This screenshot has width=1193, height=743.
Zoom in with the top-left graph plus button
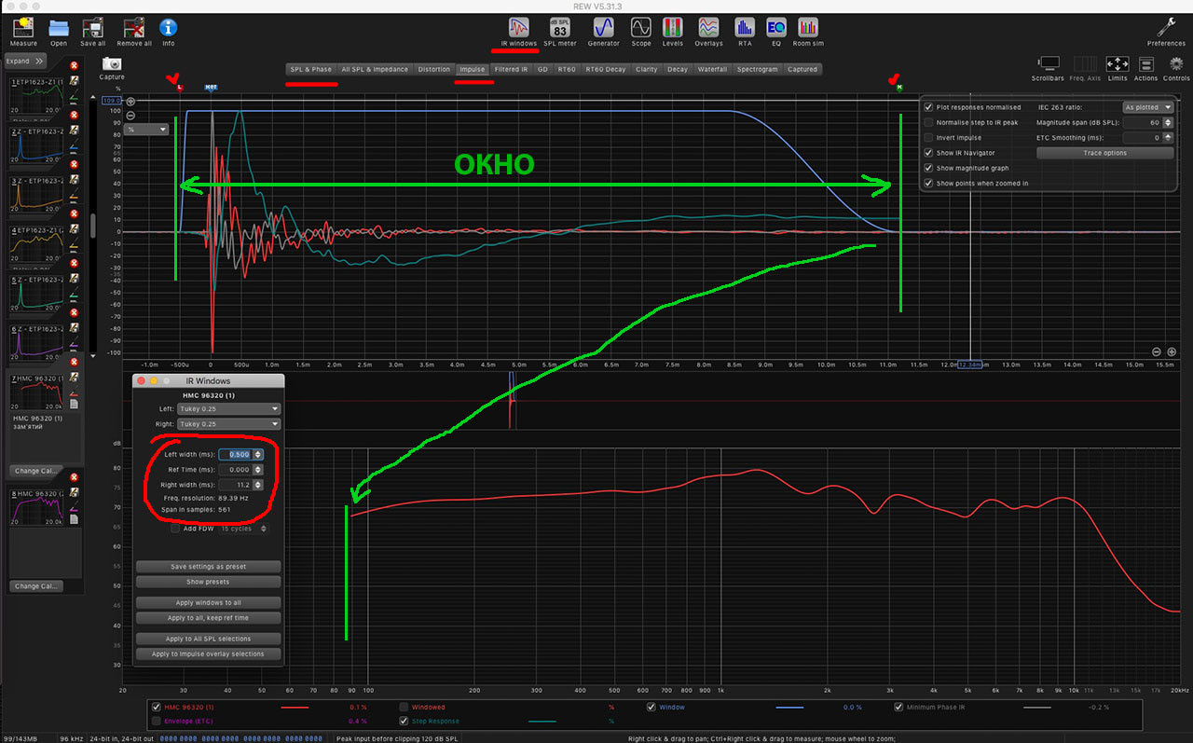130,102
